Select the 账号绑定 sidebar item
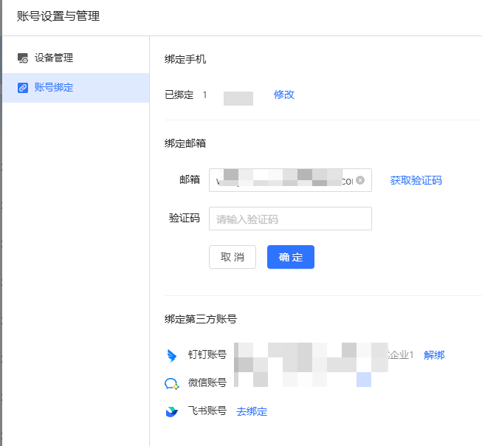 [x=54, y=88]
